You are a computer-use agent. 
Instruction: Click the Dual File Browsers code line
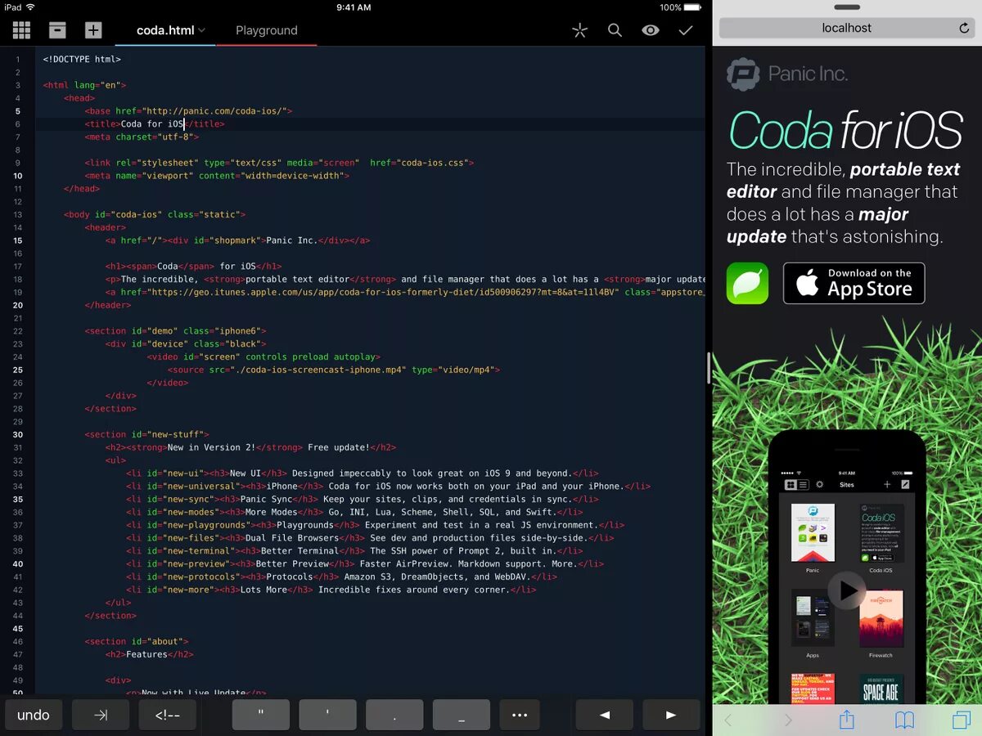pos(370,538)
